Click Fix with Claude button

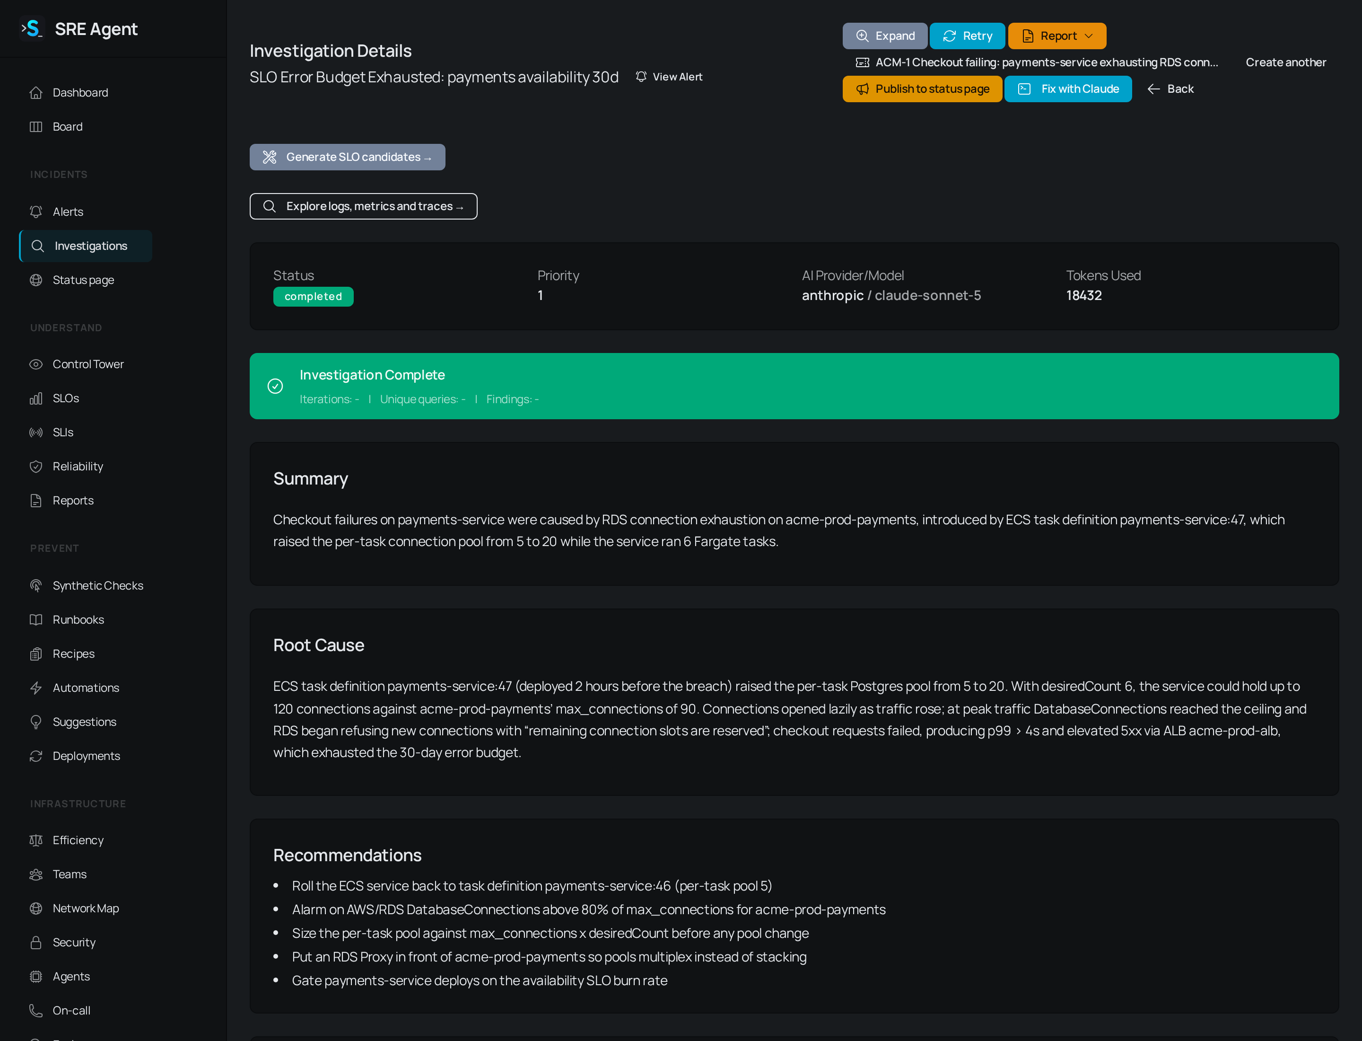[1068, 89]
